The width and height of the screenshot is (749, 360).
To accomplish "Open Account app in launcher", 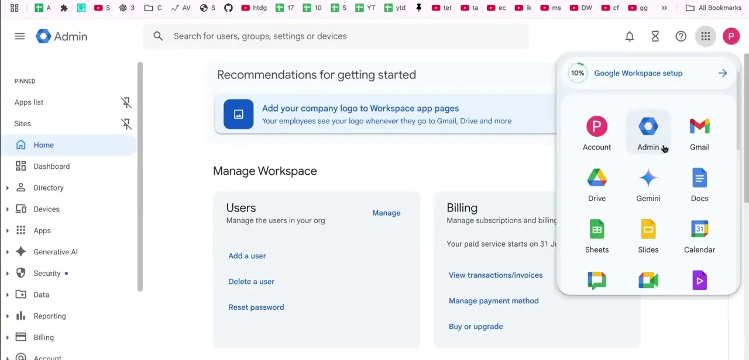I will (x=597, y=133).
